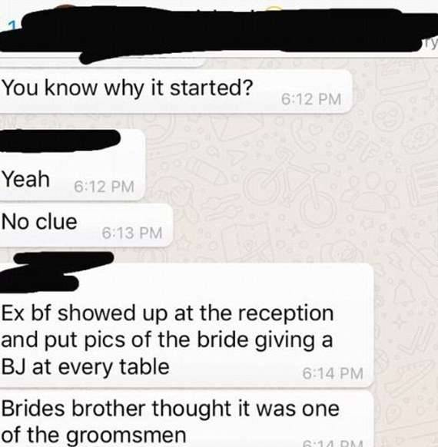Tap the 6:12 PM timestamp on first message

311,99
